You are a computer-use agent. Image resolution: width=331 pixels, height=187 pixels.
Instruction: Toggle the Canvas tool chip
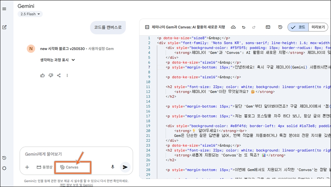coord(69,167)
